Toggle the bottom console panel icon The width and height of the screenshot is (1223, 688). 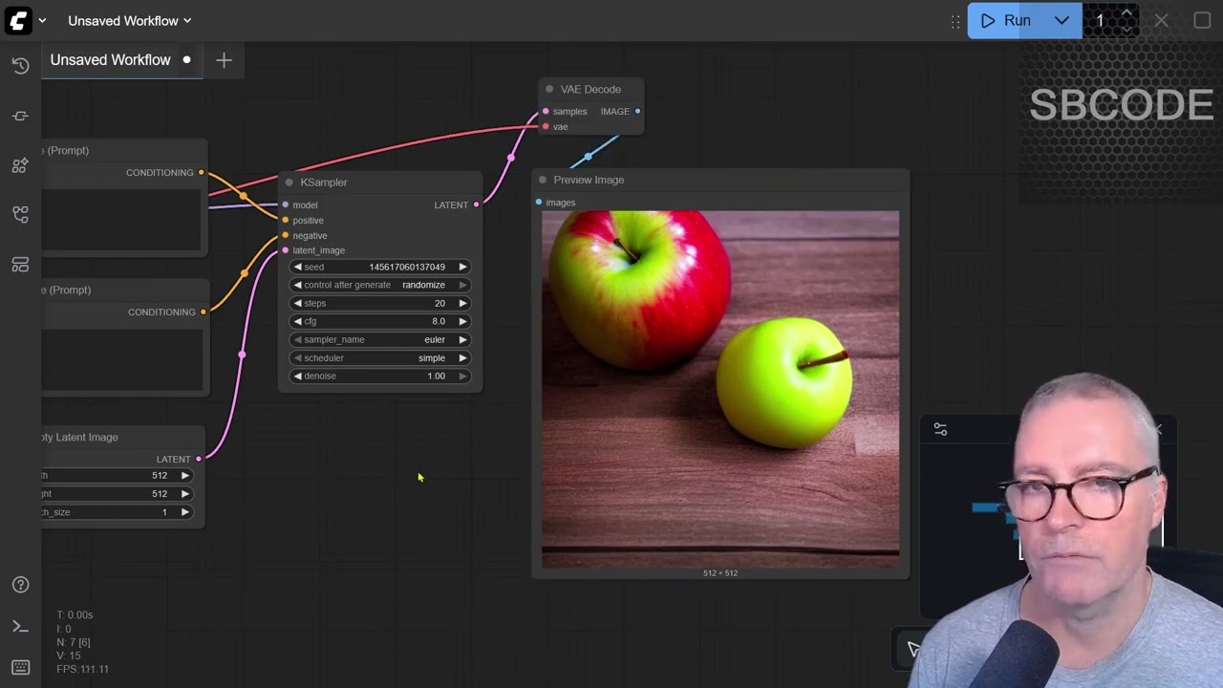(20, 627)
